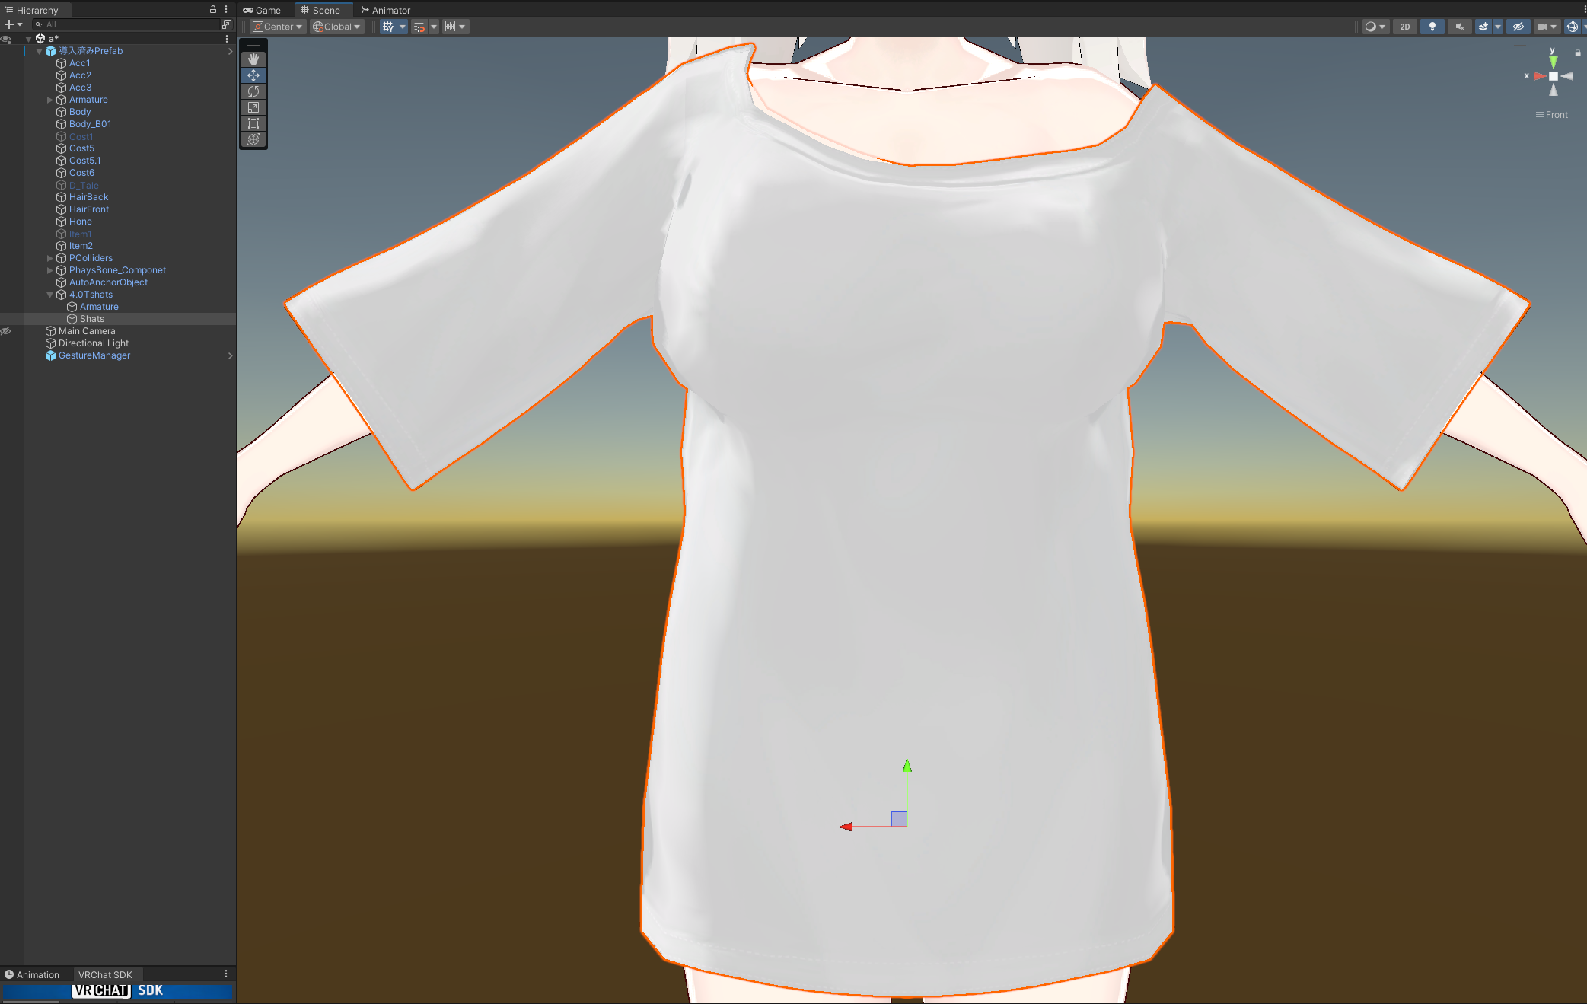Viewport: 1587px width, 1004px height.
Task: Collapse the 4.0Tshats object
Action: [x=50, y=295]
